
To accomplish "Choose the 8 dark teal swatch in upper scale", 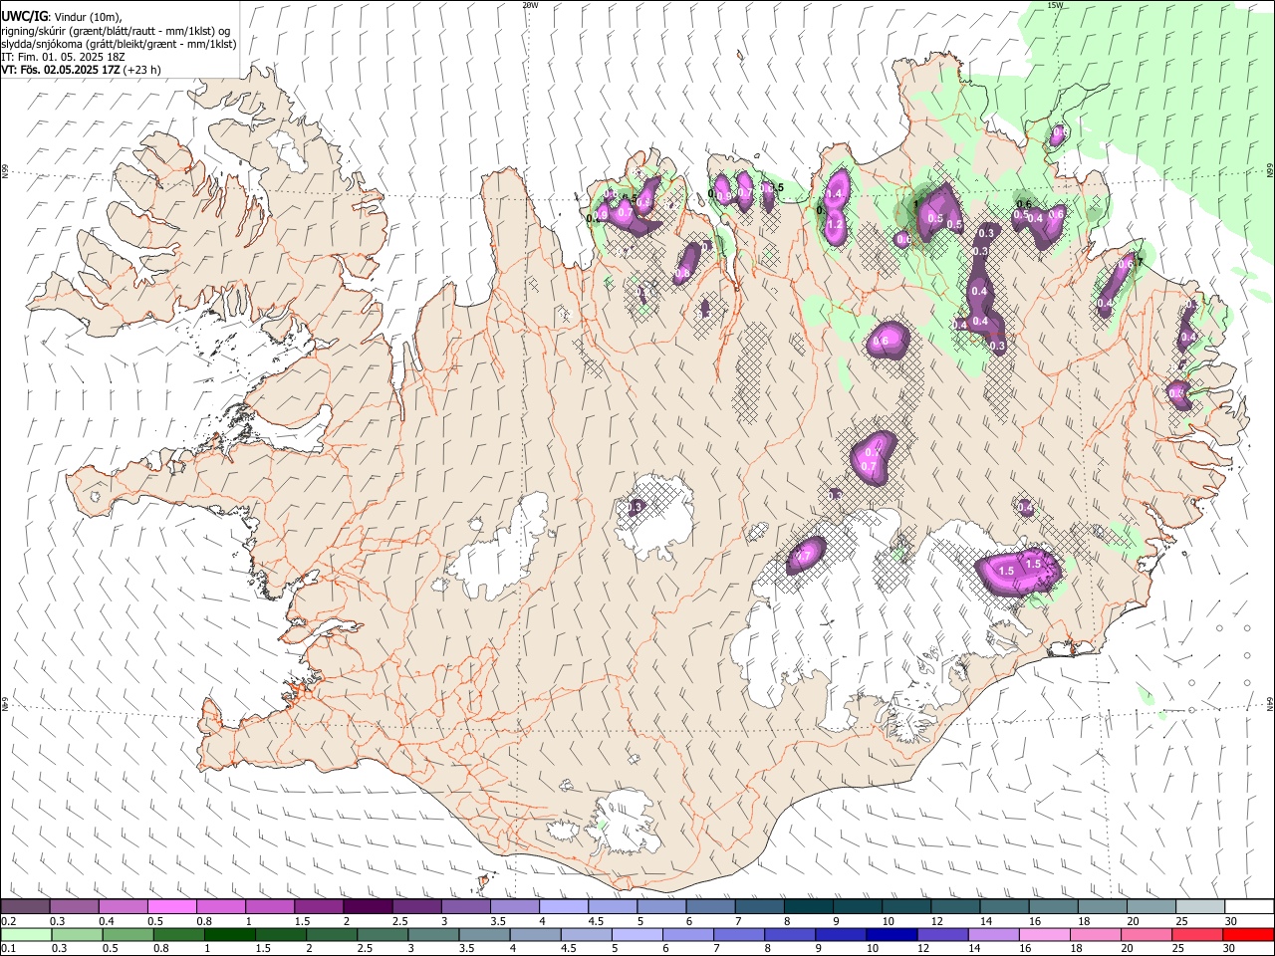I will 809,907.
